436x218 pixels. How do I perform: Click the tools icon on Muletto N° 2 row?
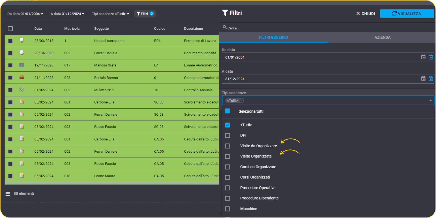pyautogui.click(x=22, y=89)
